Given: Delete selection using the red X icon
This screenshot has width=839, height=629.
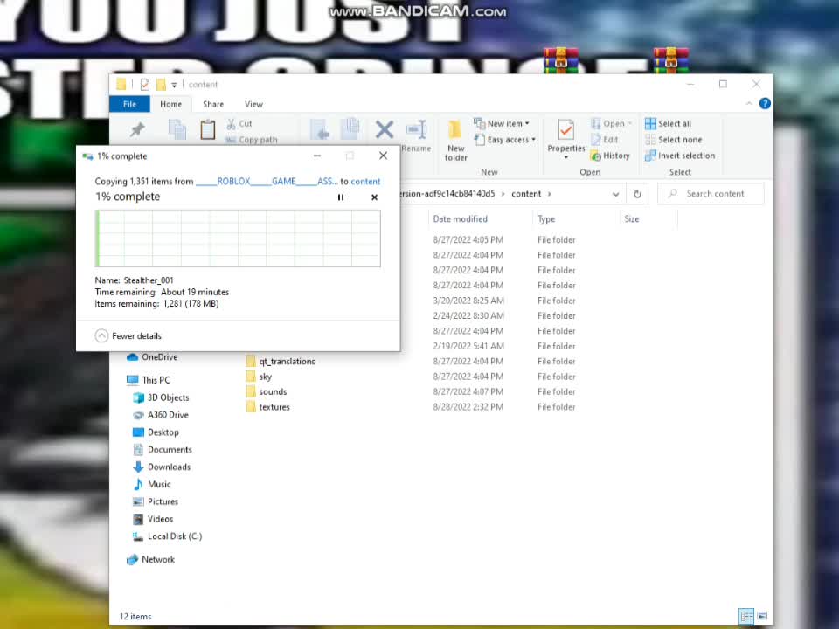Looking at the screenshot, I should pyautogui.click(x=384, y=129).
